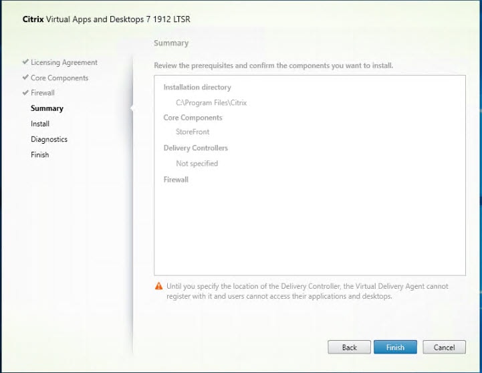The width and height of the screenshot is (482, 373).
Task: Click the Delivery Controller warning message
Action: point(307,291)
